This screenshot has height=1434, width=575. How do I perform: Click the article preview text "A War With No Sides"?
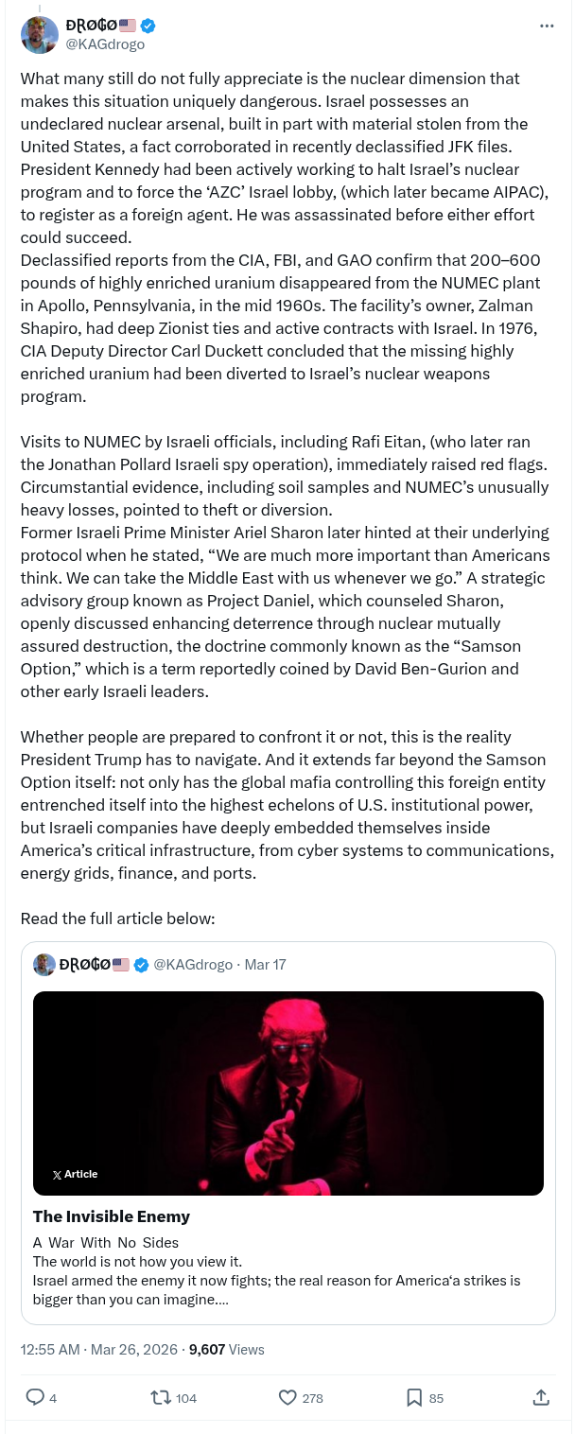click(106, 1242)
